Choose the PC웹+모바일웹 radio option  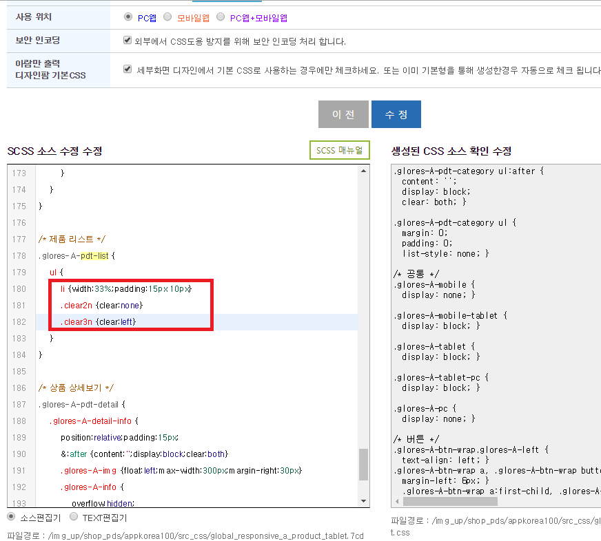click(x=221, y=17)
